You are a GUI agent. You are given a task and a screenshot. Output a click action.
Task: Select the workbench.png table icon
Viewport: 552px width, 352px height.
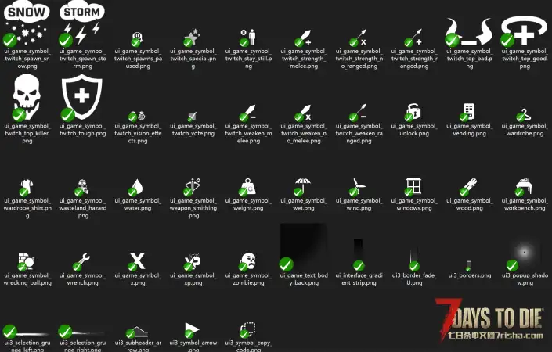(x=524, y=187)
